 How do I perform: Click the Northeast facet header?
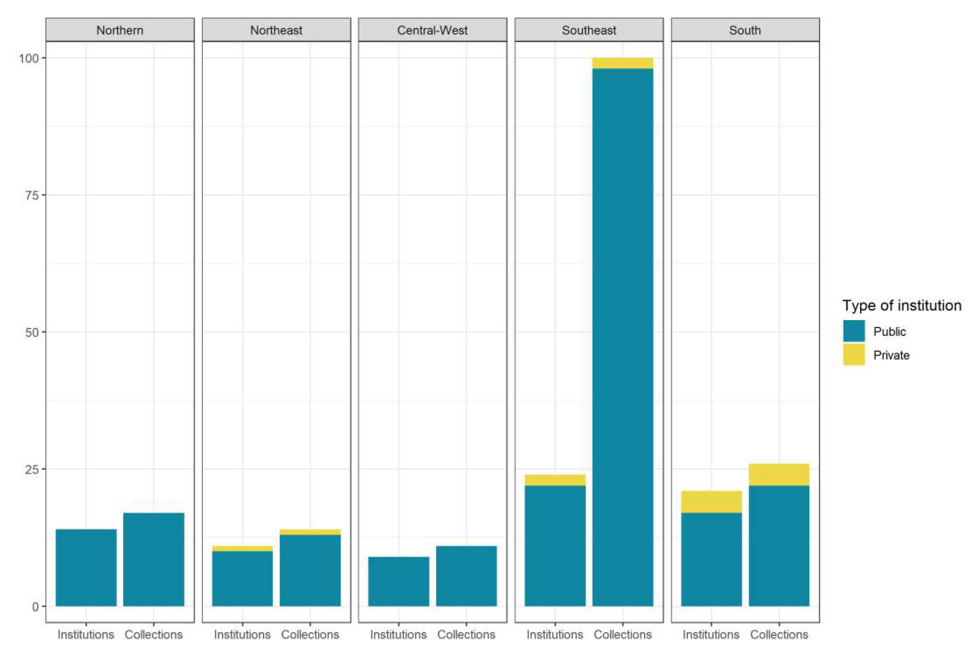276,30
